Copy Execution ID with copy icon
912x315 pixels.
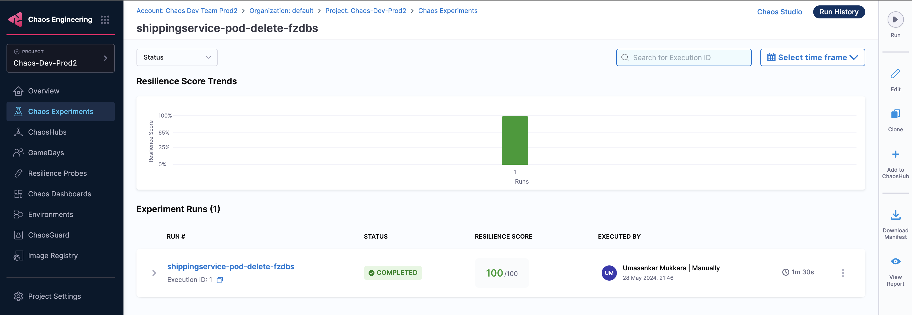(x=220, y=280)
